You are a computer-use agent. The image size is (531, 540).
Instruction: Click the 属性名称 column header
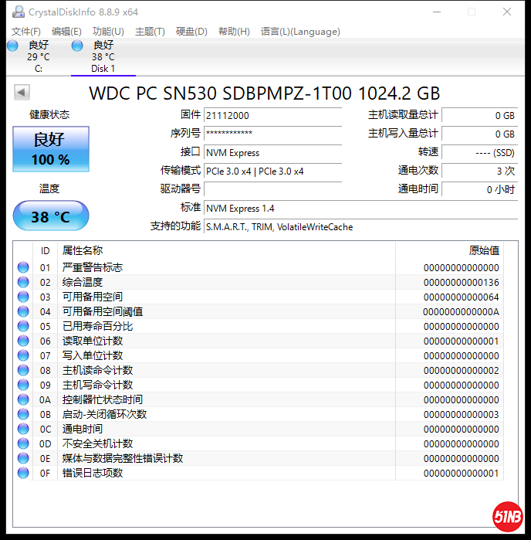(x=226, y=251)
